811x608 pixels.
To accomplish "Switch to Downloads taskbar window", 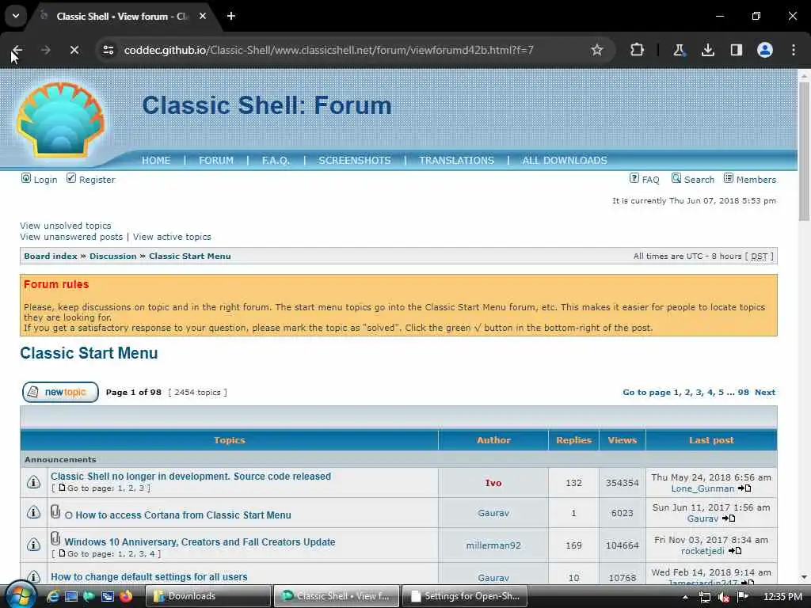I will pyautogui.click(x=208, y=596).
